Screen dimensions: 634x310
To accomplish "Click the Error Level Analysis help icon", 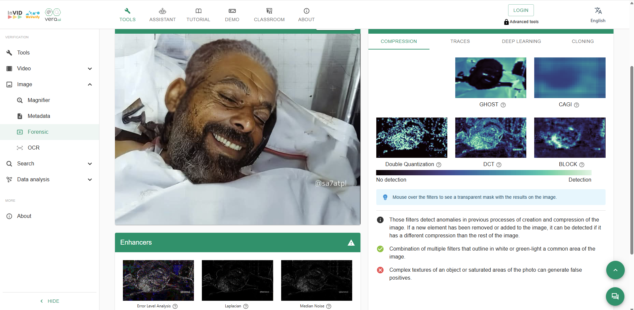I will click(x=175, y=306).
